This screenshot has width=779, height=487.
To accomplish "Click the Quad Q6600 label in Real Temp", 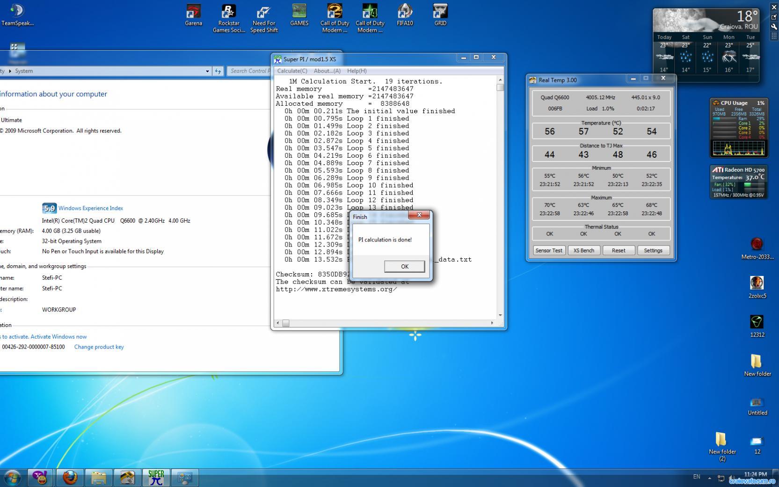I will coord(555,97).
